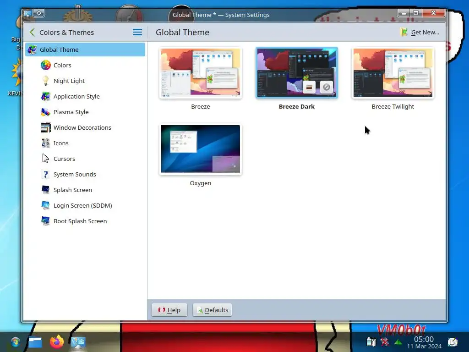Switch to System Settings in taskbar
The width and height of the screenshot is (469, 352).
pyautogui.click(x=78, y=342)
